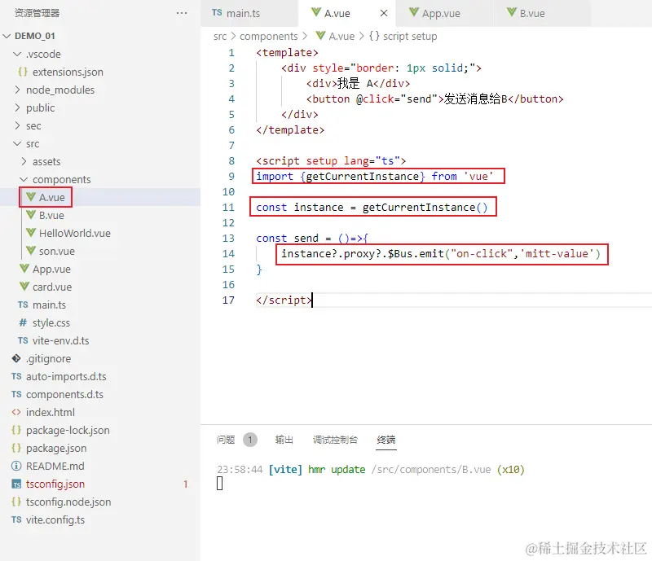The image size is (652, 561).
Task: Open the 调试控制台 debug console tab
Action: coord(335,440)
